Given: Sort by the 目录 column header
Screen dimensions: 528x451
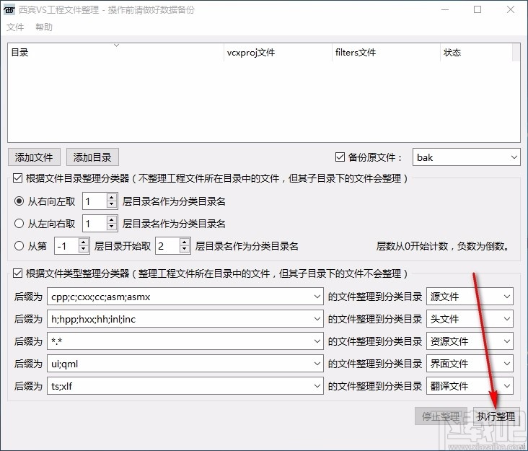Looking at the screenshot, I should pos(116,52).
